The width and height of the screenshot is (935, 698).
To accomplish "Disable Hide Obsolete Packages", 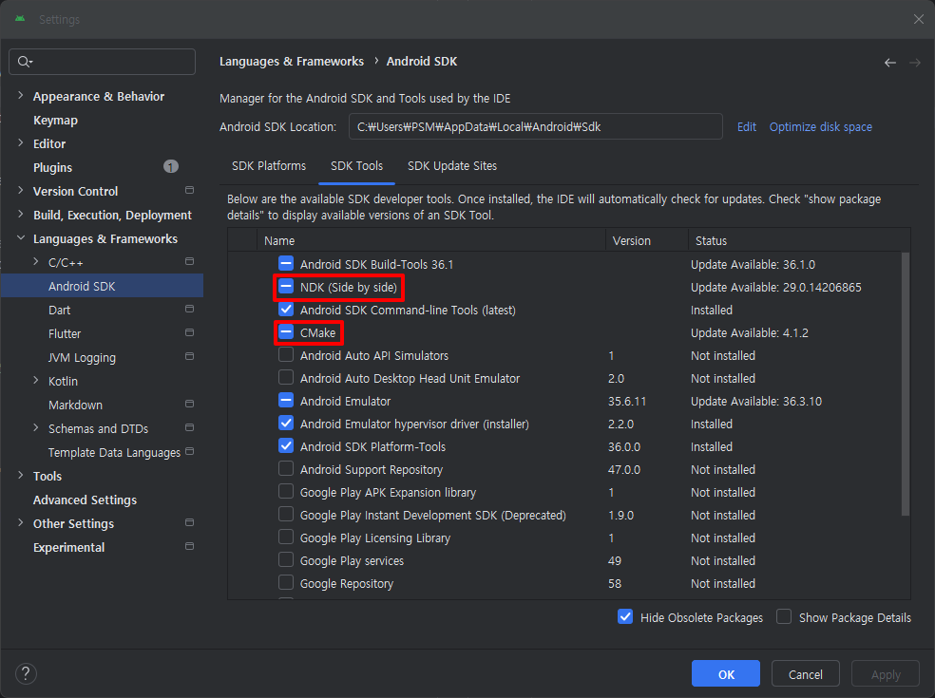I will (x=625, y=617).
